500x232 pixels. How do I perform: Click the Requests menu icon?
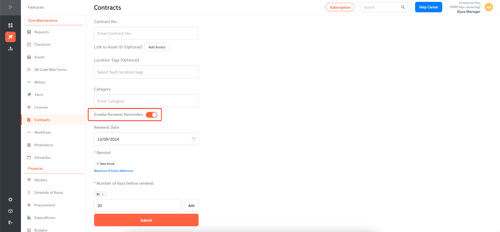point(29,32)
